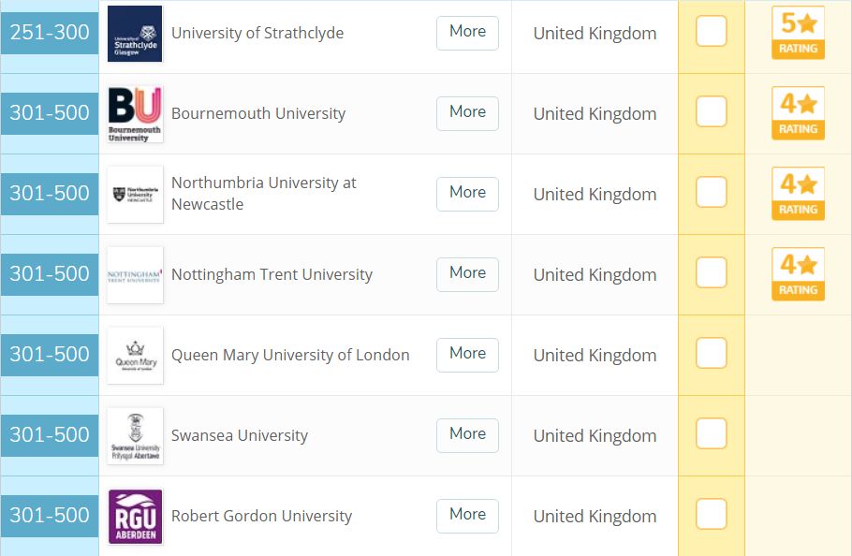Check compare box for Queen Mary University
The height and width of the screenshot is (556, 852).
pos(712,353)
